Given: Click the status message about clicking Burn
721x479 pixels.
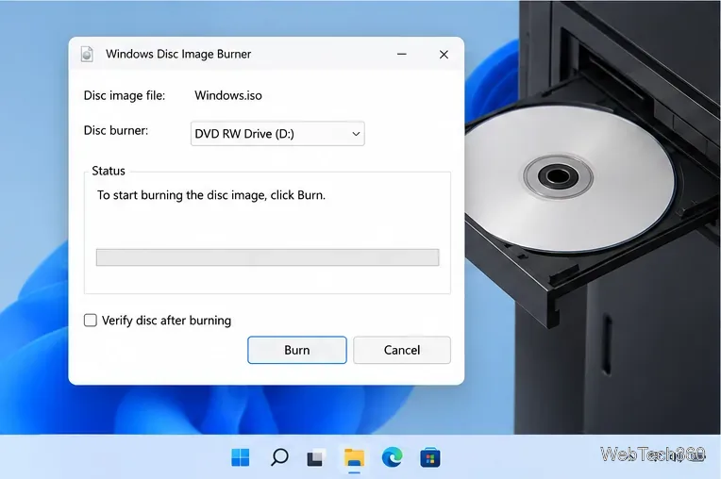Looking at the screenshot, I should click(211, 195).
